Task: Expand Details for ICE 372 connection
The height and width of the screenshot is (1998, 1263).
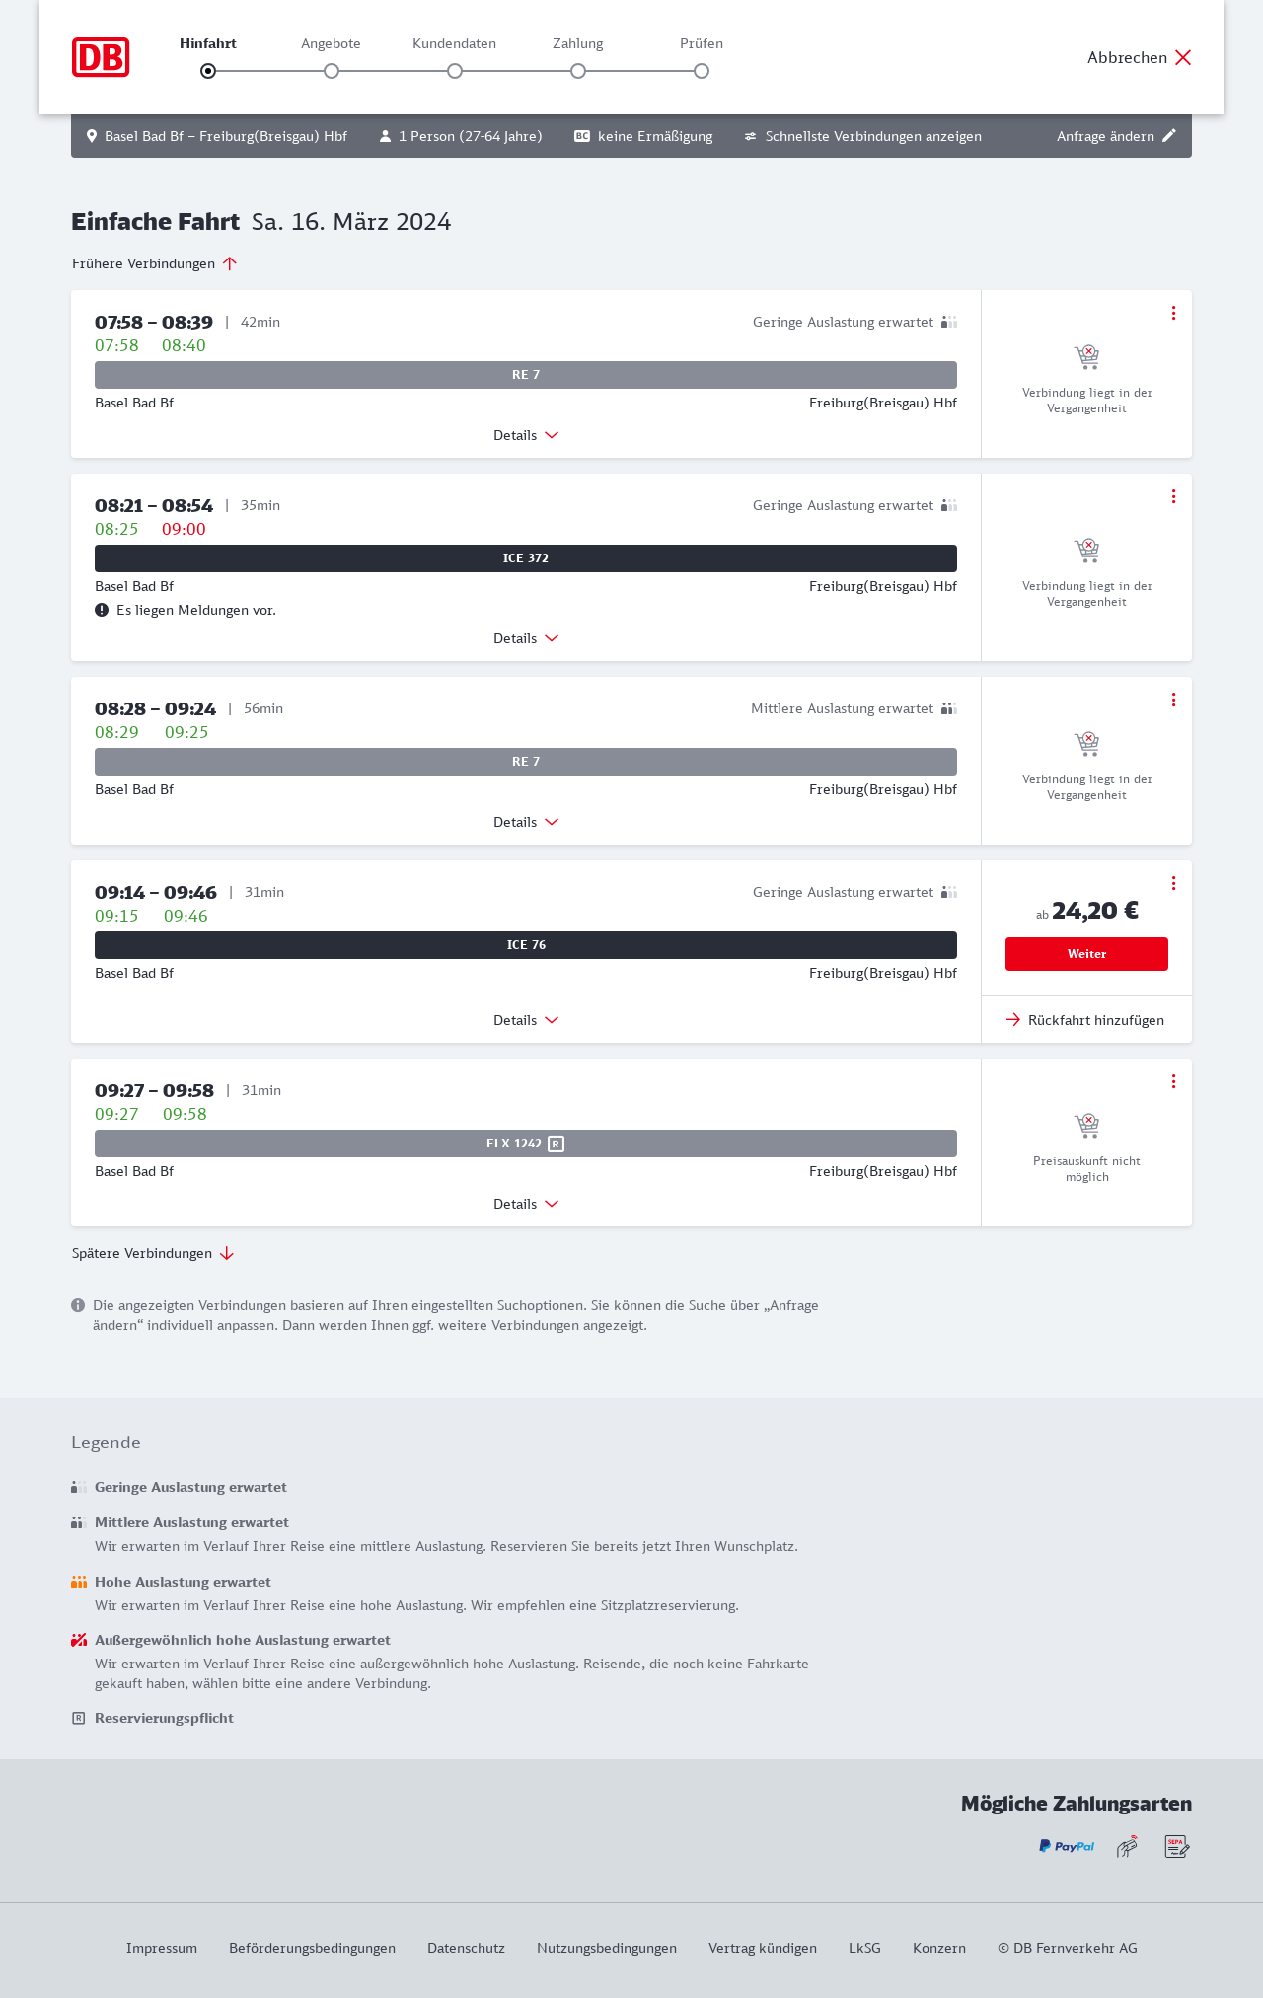Action: (526, 638)
